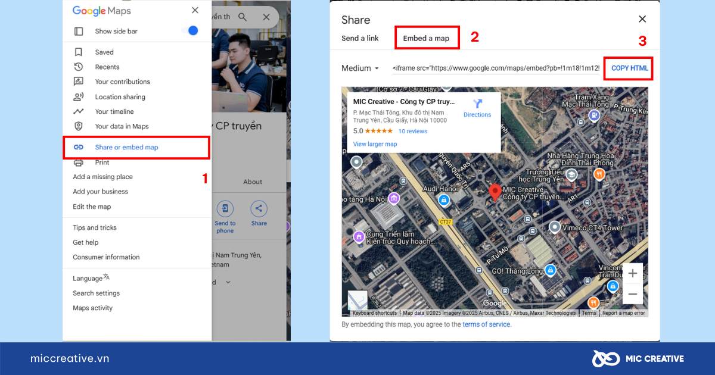Viewport: 715px width, 375px height.
Task: Click the Cung Triển lãm museum marker
Action: click(358, 237)
